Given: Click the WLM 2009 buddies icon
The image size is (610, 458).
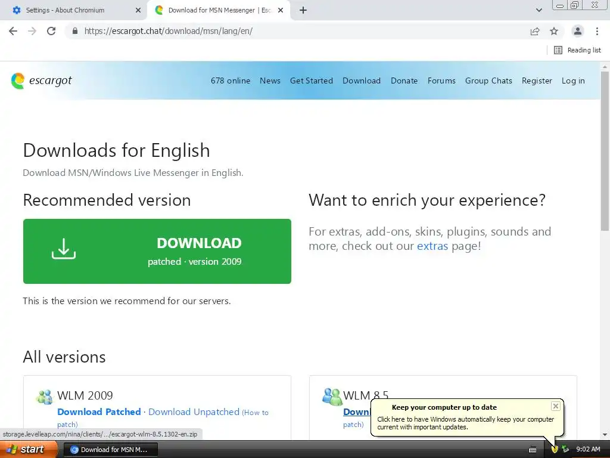Looking at the screenshot, I should click(x=45, y=397).
